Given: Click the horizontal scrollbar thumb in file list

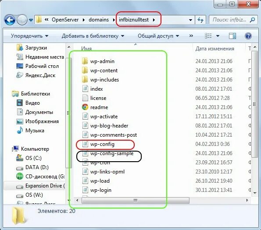Looking at the screenshot, I should [136, 200].
